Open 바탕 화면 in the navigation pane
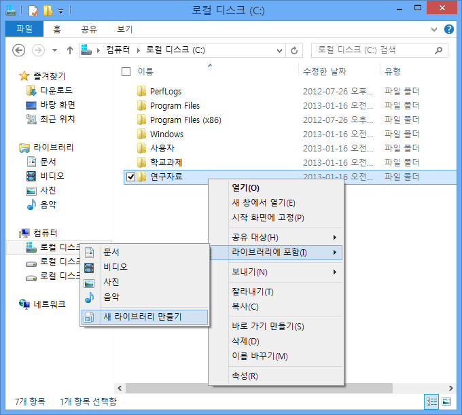Viewport: 462px width, 415px height. [x=58, y=105]
